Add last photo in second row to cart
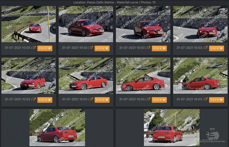The height and width of the screenshot is (147, 229). point(217,100)
